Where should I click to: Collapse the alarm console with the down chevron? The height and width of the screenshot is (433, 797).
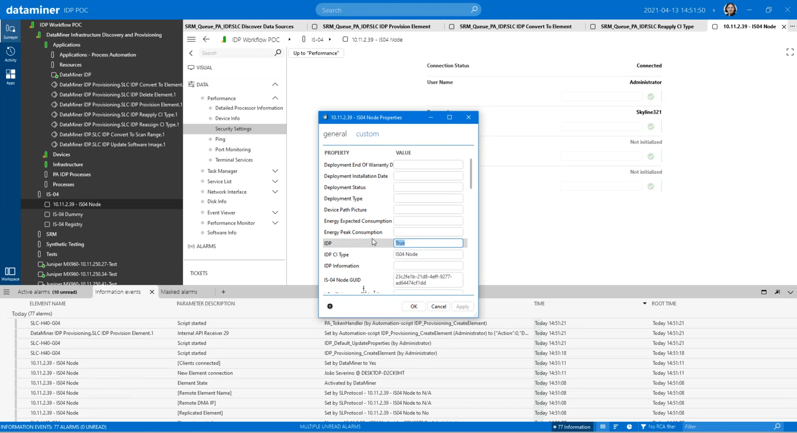pyautogui.click(x=790, y=292)
